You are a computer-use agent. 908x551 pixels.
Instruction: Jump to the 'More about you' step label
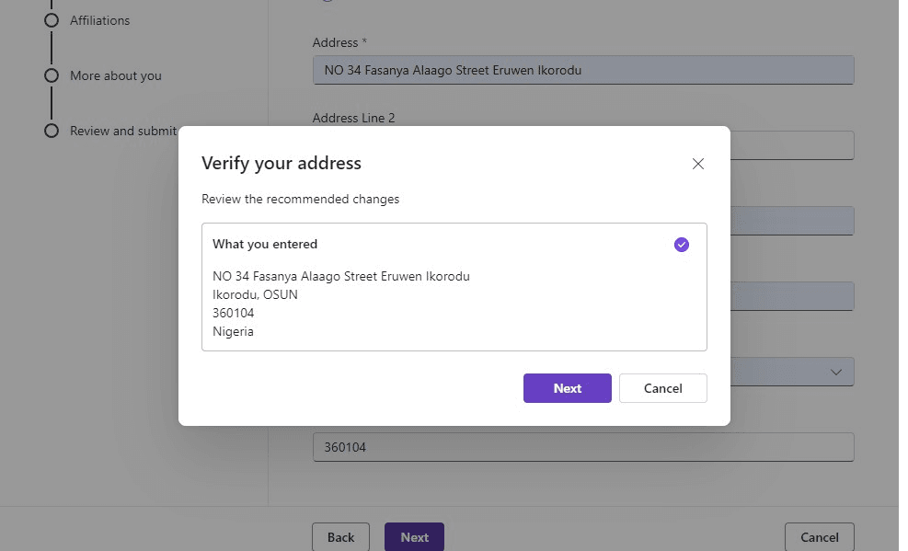pos(115,75)
